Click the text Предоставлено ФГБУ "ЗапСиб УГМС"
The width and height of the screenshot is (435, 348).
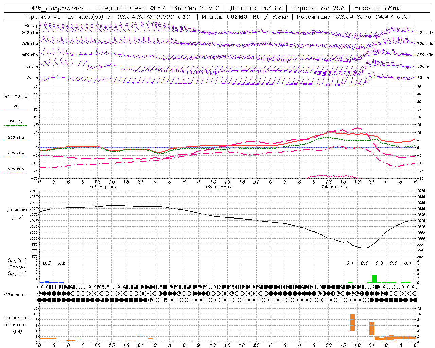(x=159, y=8)
